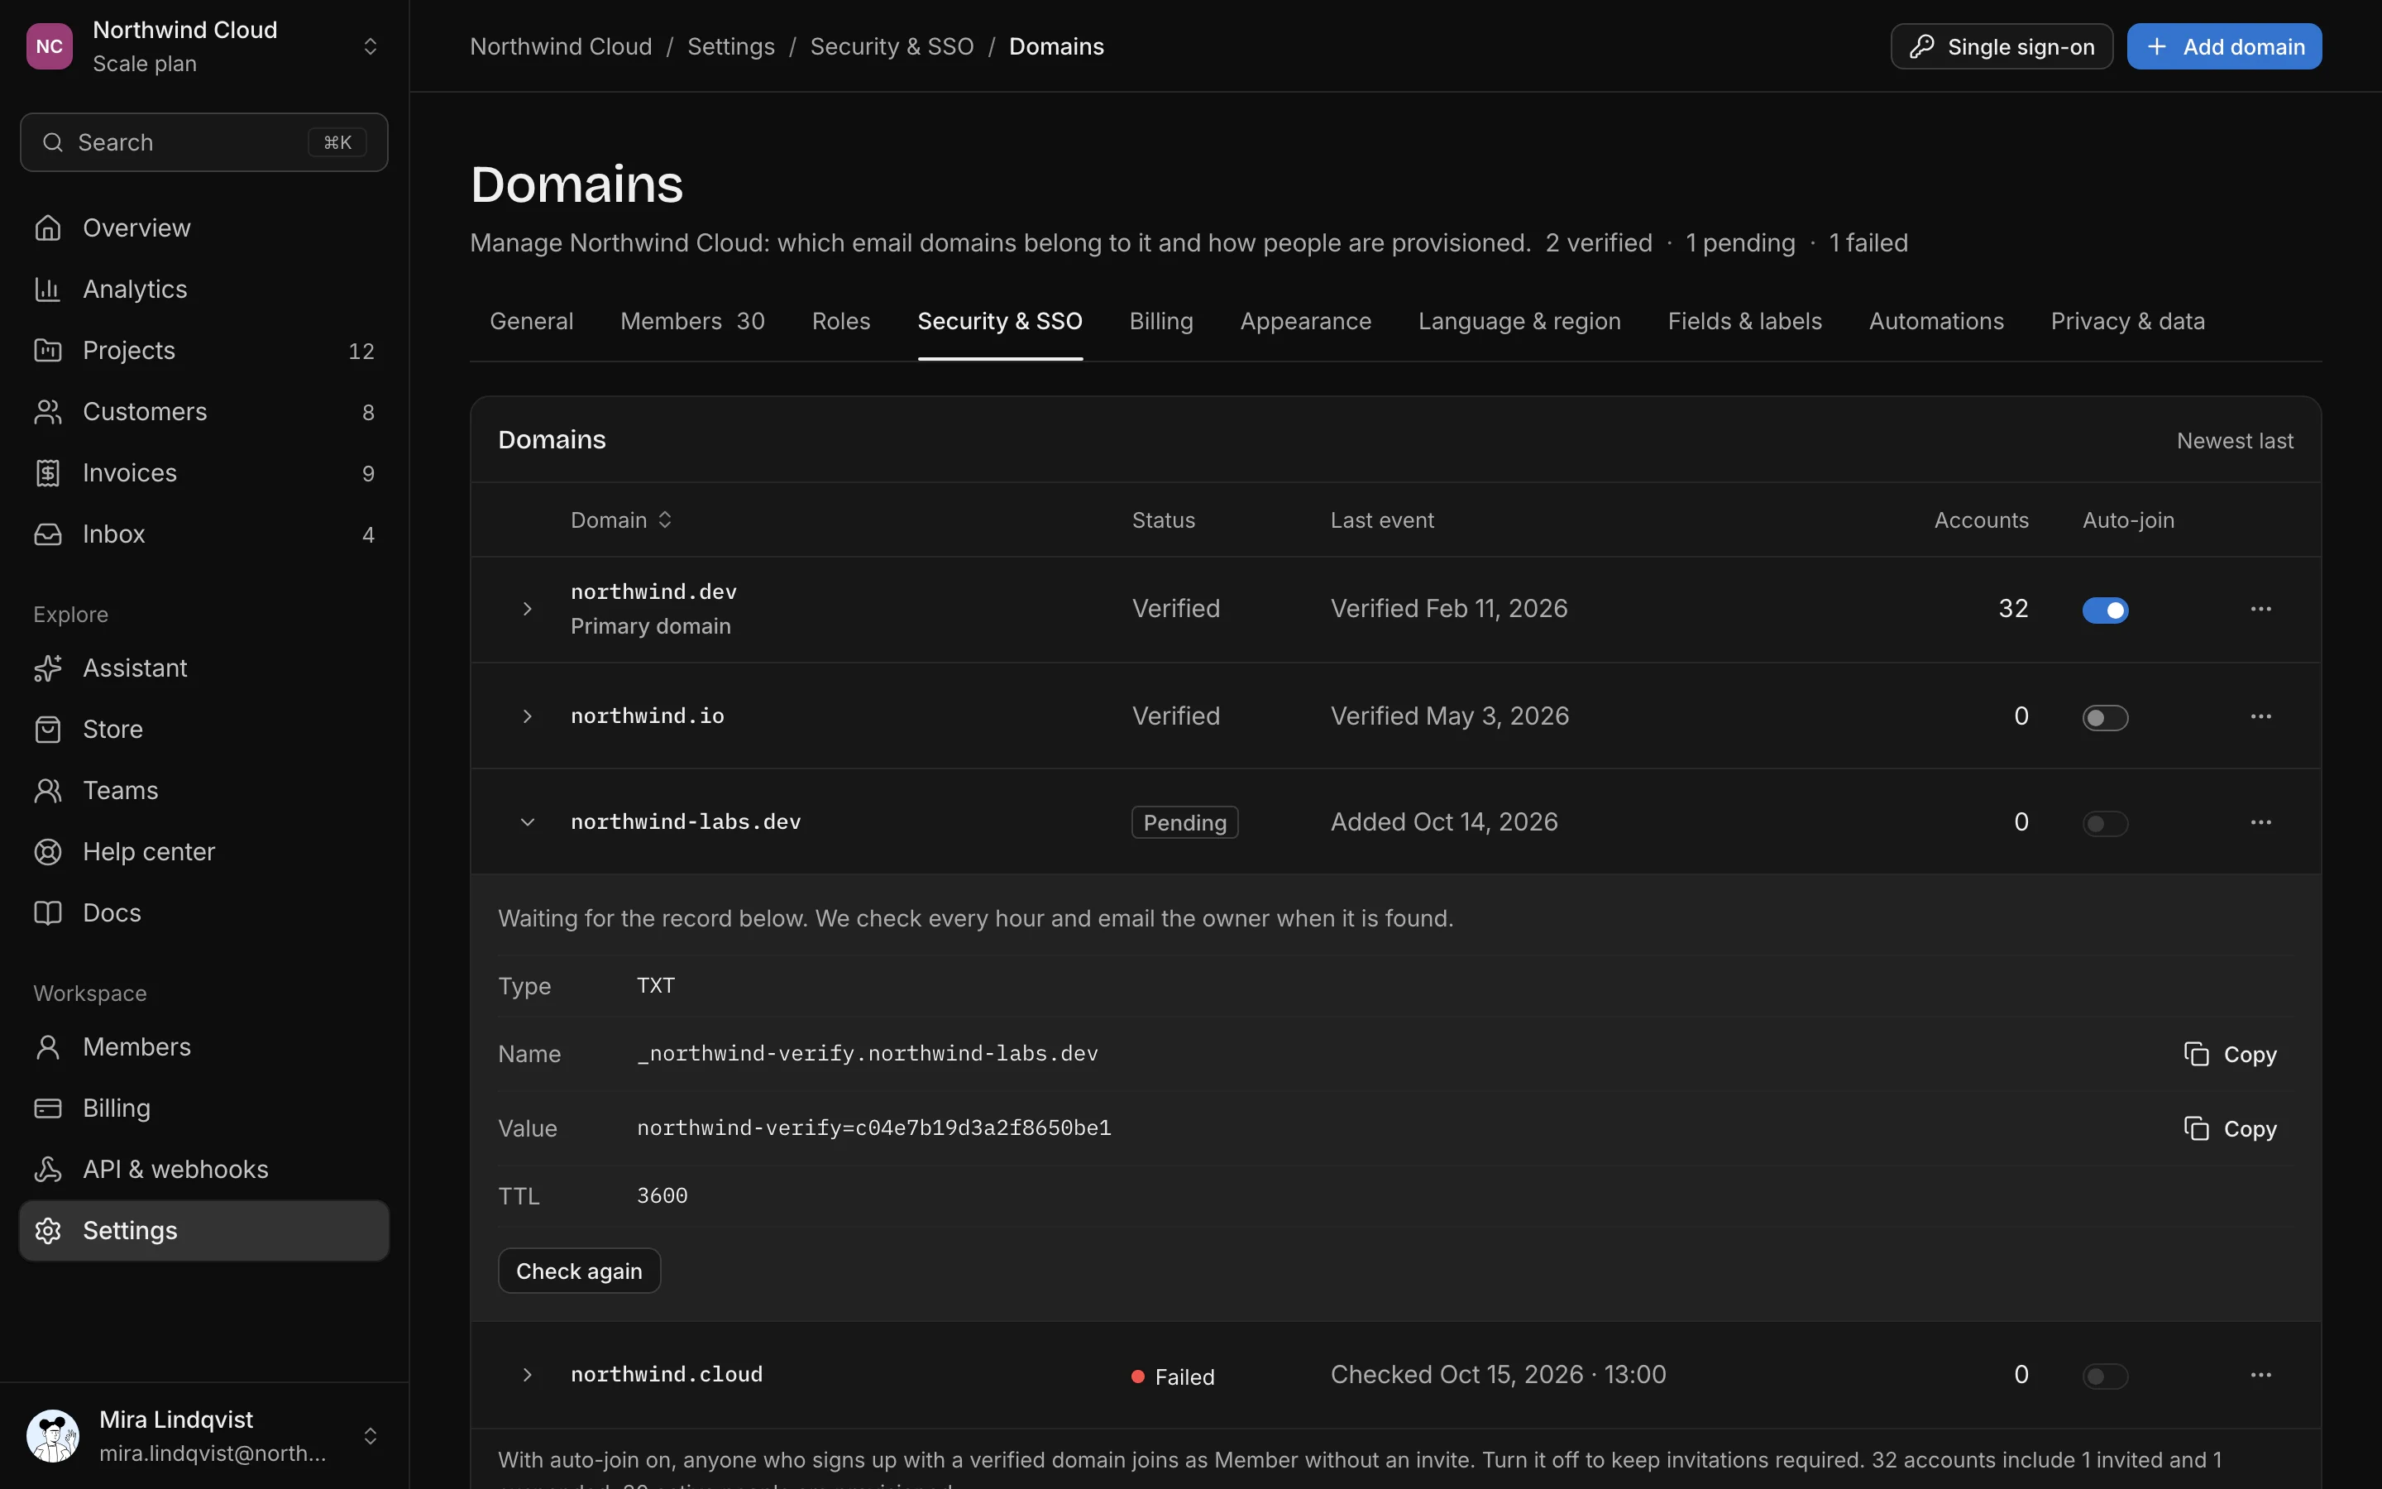Image resolution: width=2382 pixels, height=1489 pixels.
Task: Expand the northwind.io row
Action: tap(528, 716)
